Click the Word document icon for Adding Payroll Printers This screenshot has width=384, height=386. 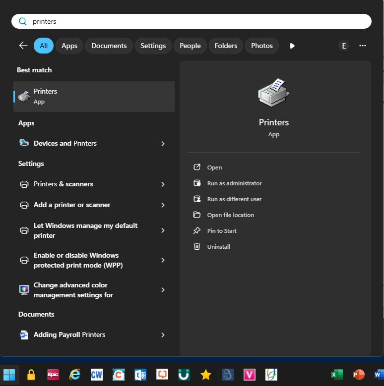24,335
